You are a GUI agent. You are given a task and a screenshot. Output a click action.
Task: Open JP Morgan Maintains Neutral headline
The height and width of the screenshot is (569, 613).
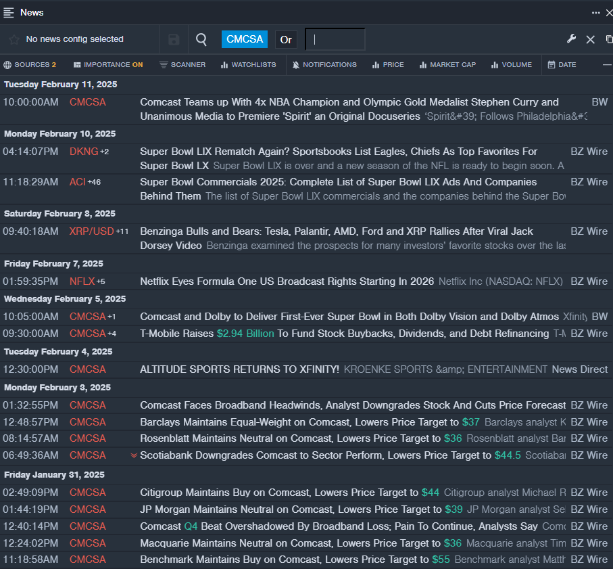301,509
